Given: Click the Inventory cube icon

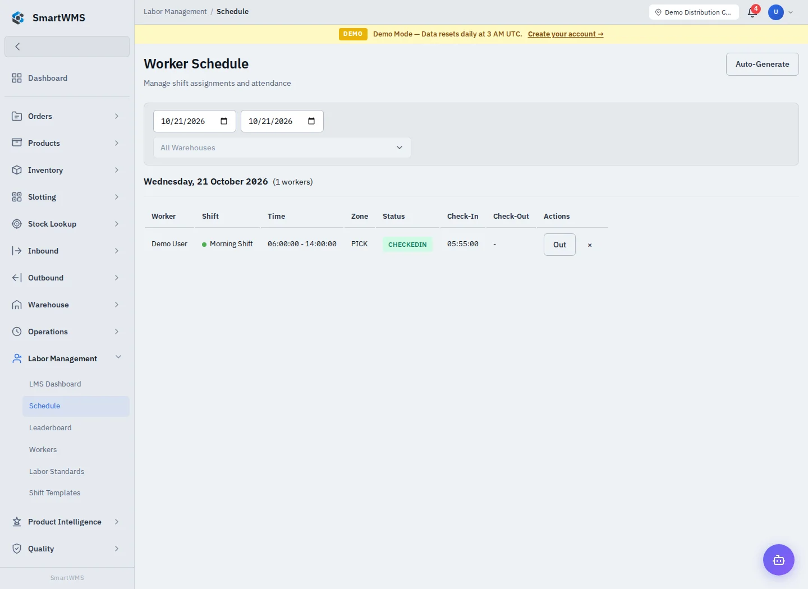Looking at the screenshot, I should [x=17, y=170].
